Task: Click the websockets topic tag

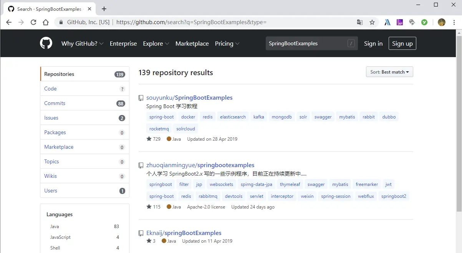Action: click(x=221, y=184)
